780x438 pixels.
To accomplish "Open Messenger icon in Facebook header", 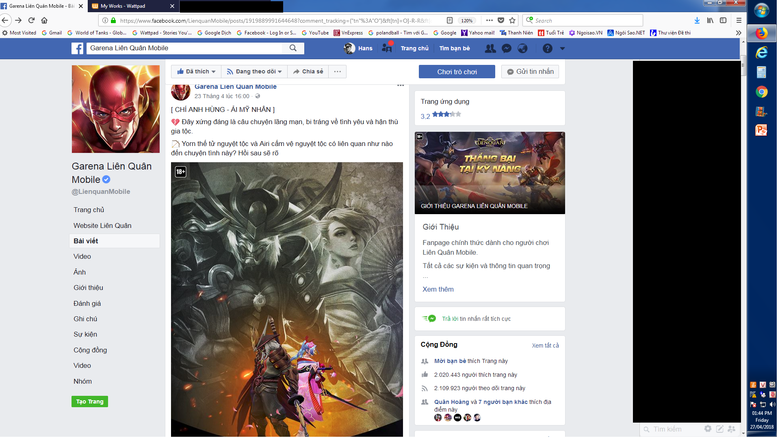I will click(x=507, y=48).
